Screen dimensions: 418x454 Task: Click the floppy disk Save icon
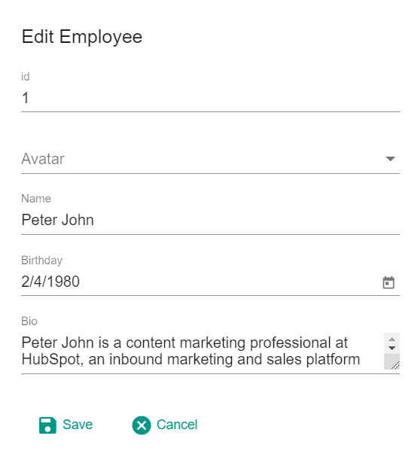pyautogui.click(x=47, y=425)
